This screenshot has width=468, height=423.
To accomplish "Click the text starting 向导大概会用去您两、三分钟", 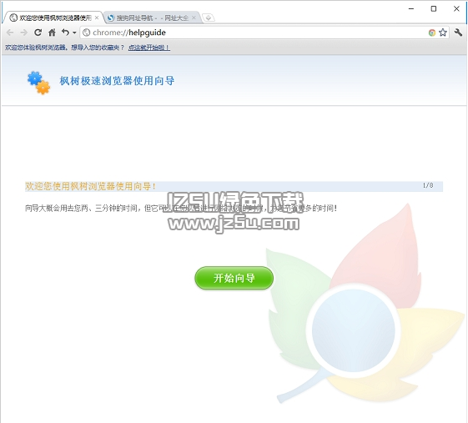I will (181, 208).
